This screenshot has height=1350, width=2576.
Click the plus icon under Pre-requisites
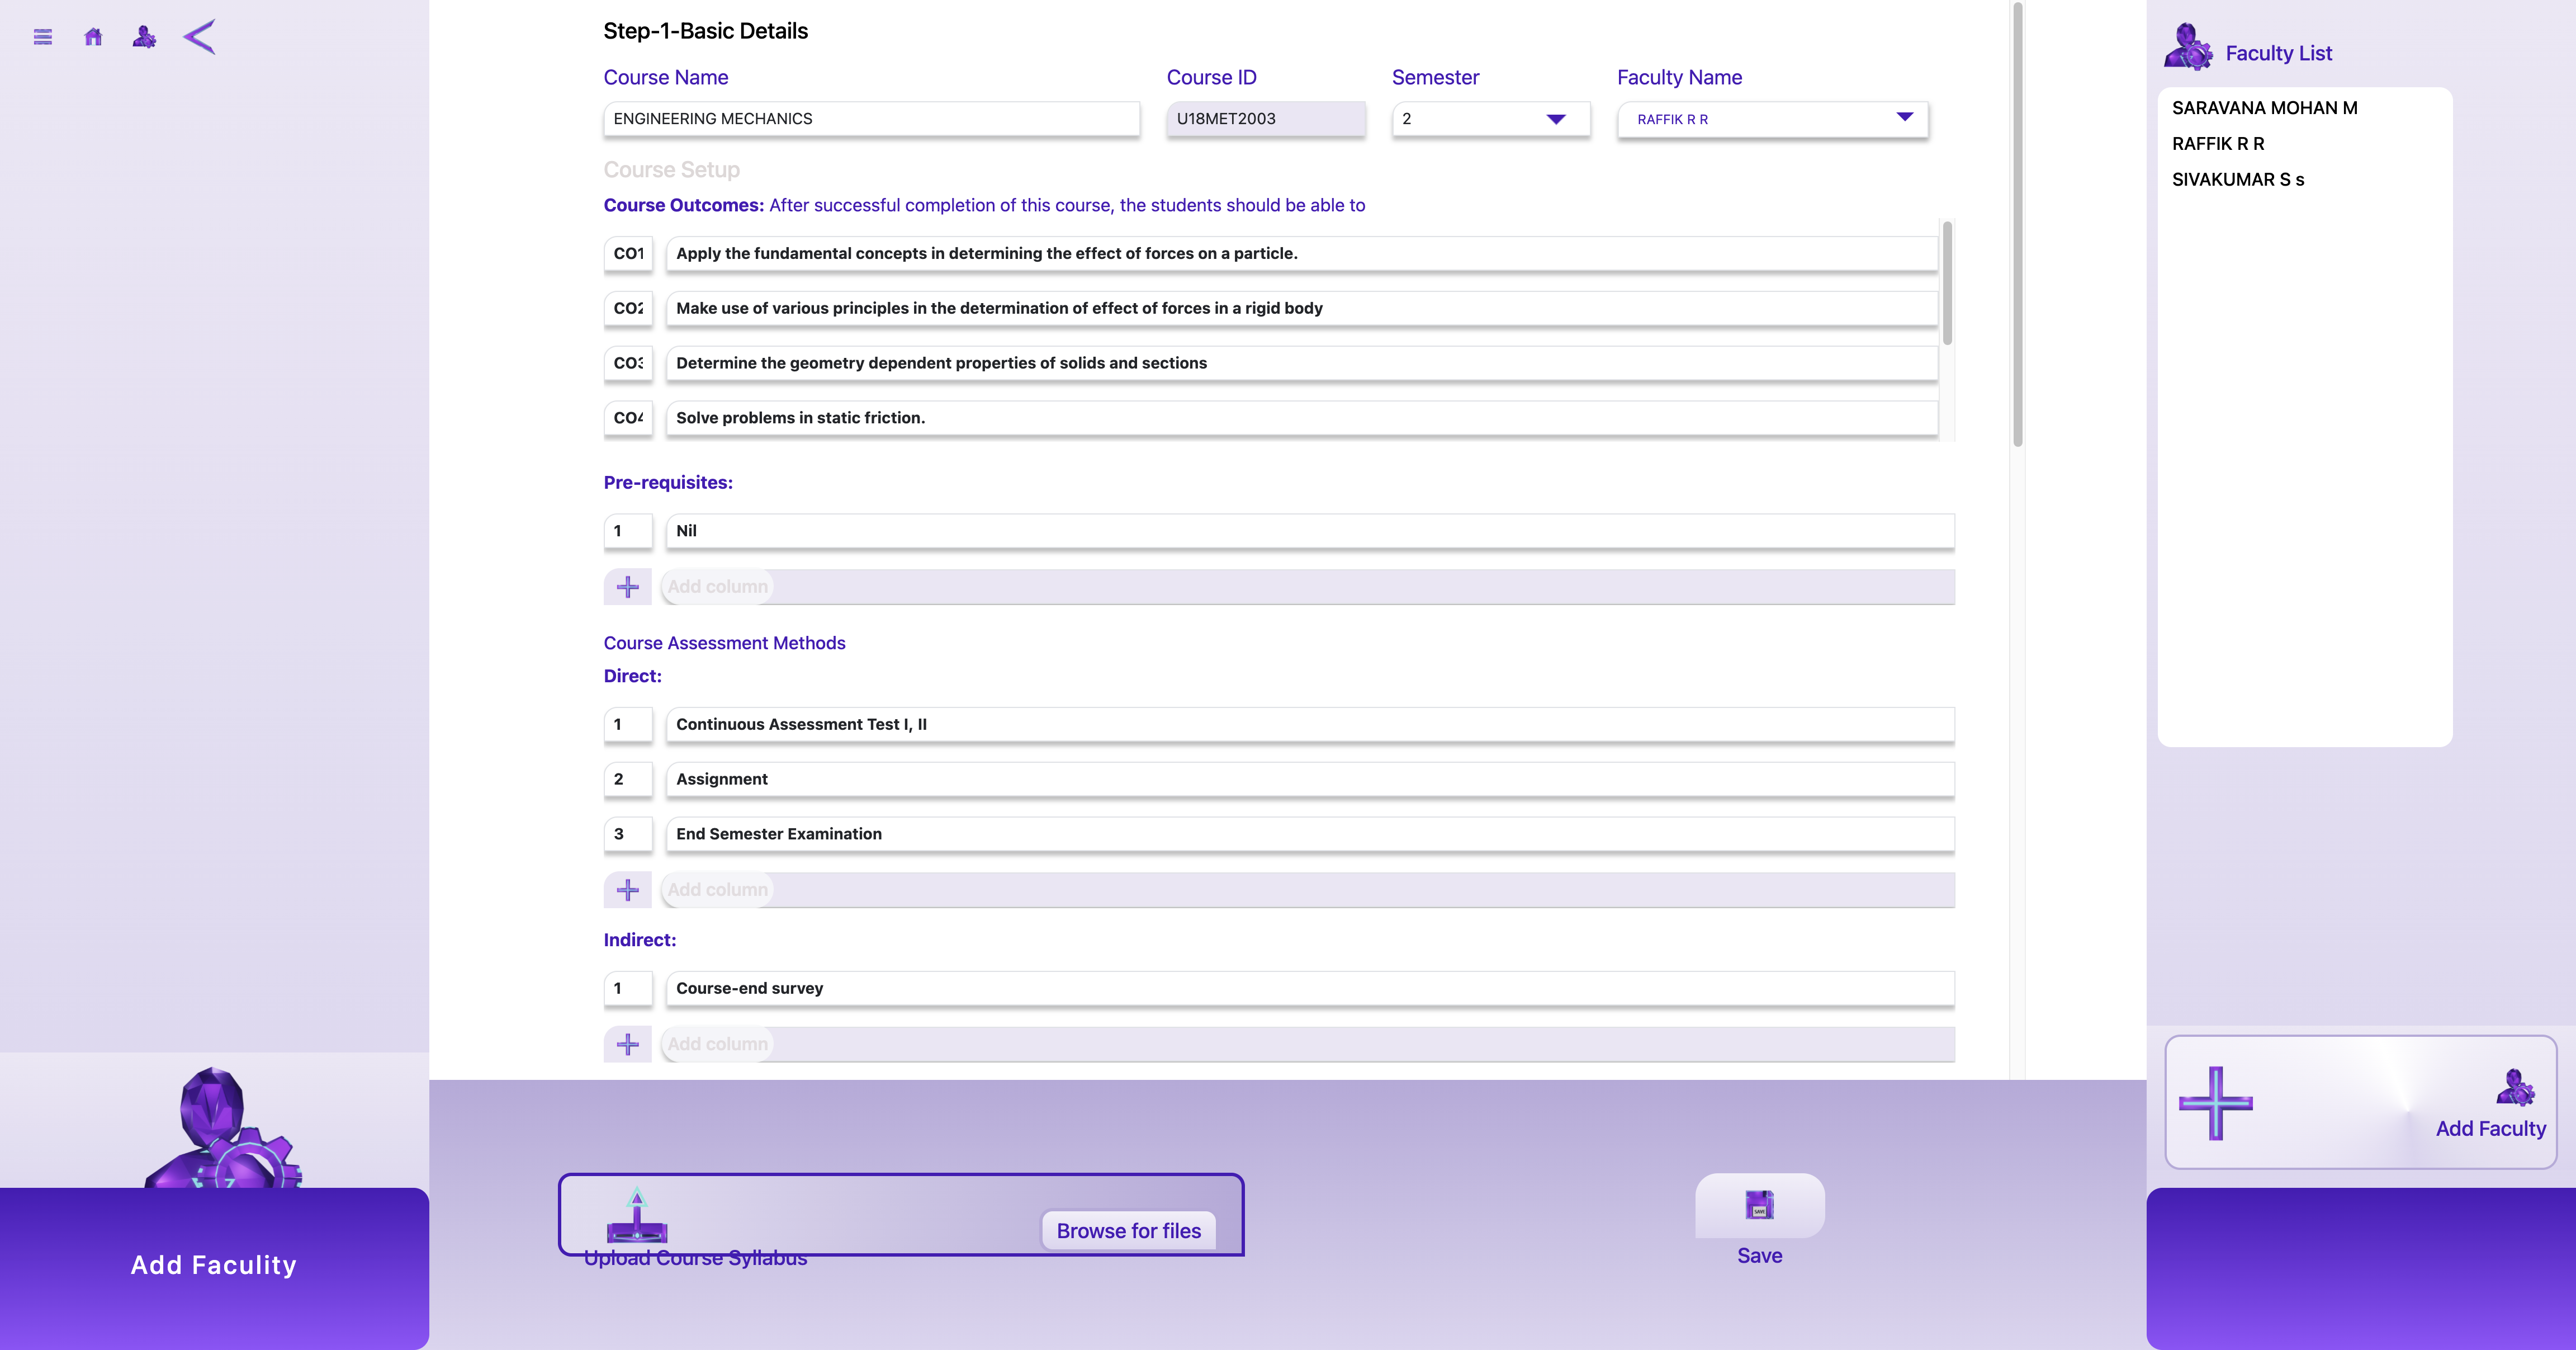(627, 587)
